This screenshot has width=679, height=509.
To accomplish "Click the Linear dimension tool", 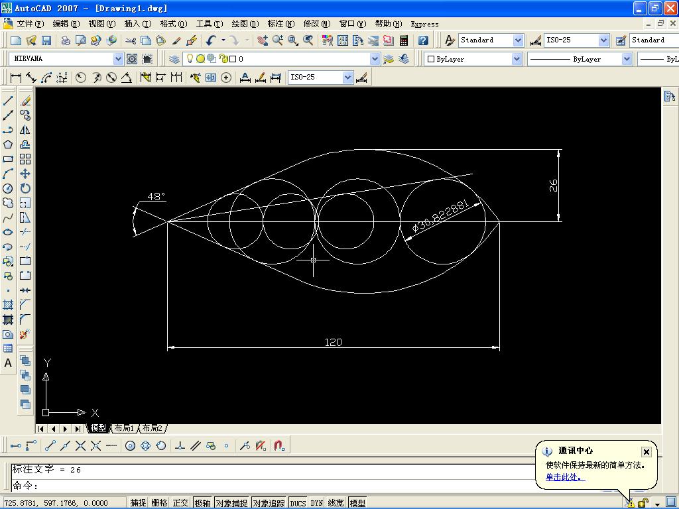I will (16, 78).
